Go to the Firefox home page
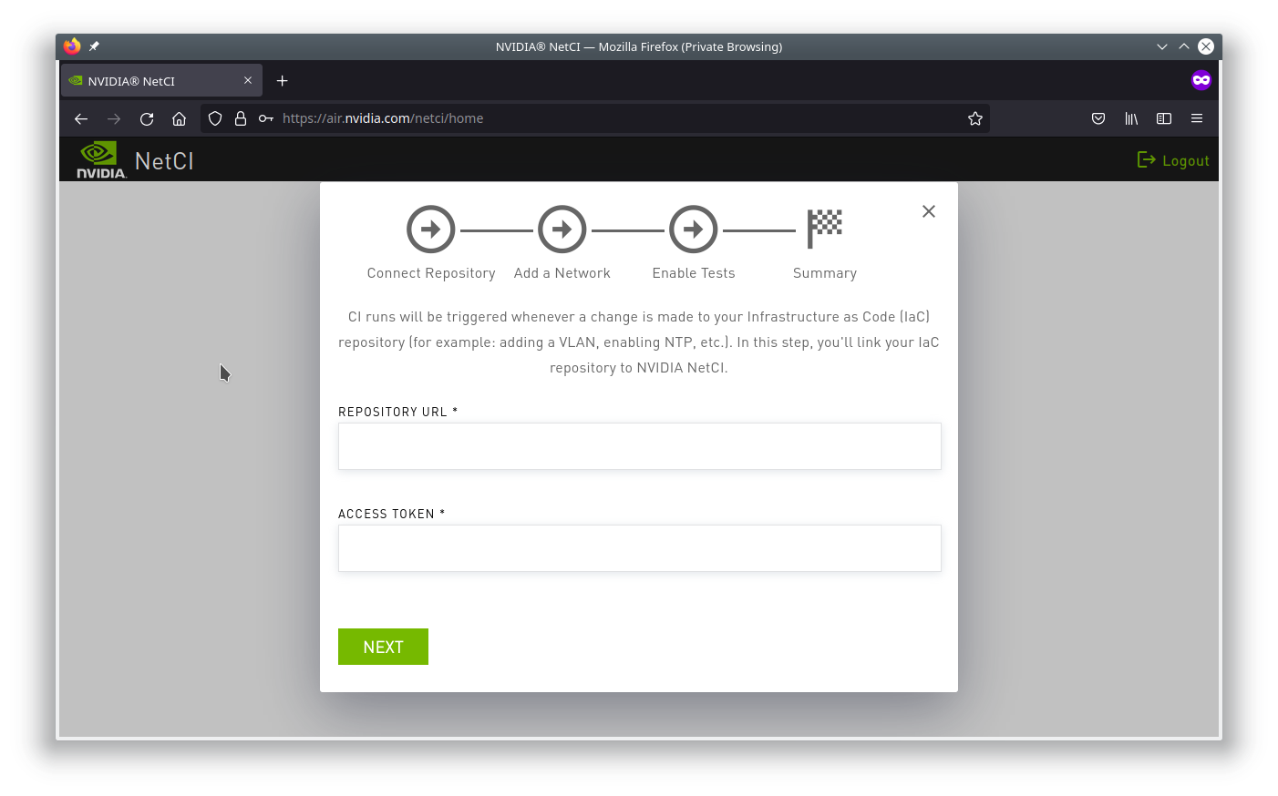Viewport: 1278px width, 796px height. 180,118
